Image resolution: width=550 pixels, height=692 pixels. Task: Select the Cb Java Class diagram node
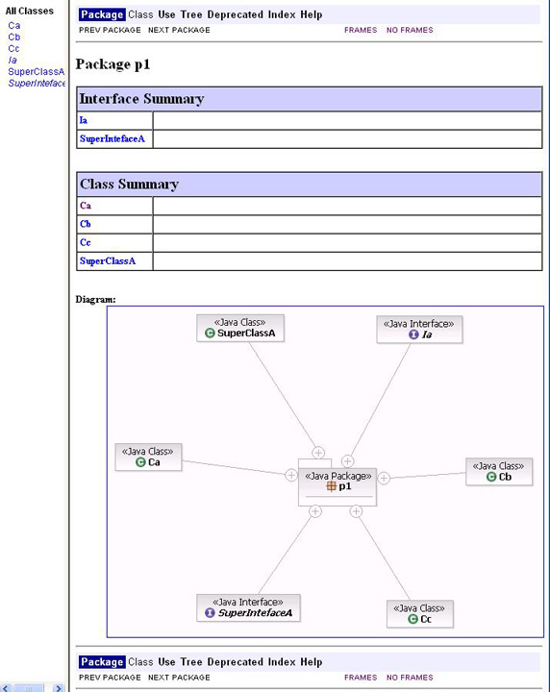point(499,472)
